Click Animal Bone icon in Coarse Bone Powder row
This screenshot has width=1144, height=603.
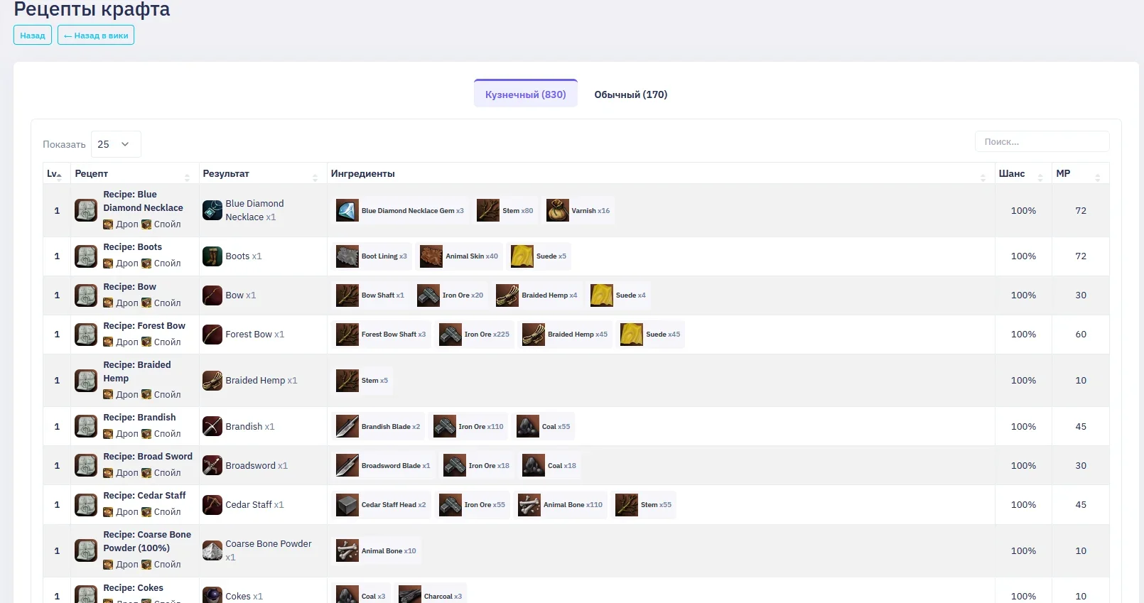click(347, 551)
